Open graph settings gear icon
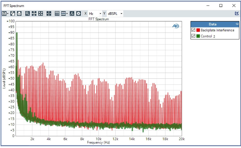This screenshot has width=241, height=148. [x=78, y=14]
